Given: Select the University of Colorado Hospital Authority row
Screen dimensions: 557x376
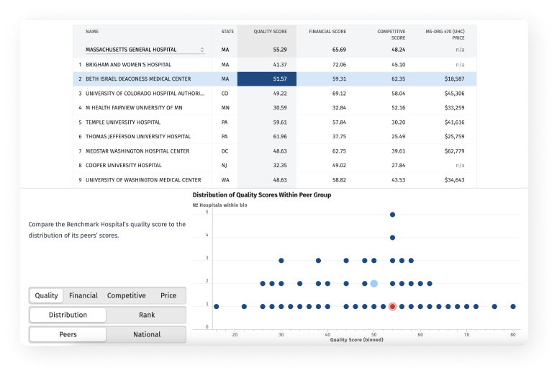Looking at the screenshot, I should 275,94.
